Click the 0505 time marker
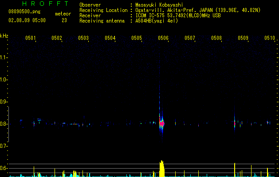This screenshot has height=177, width=279. pyautogui.click(x=137, y=38)
